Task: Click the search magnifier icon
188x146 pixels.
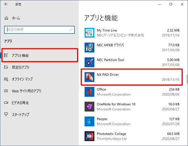Action: click(71, 30)
